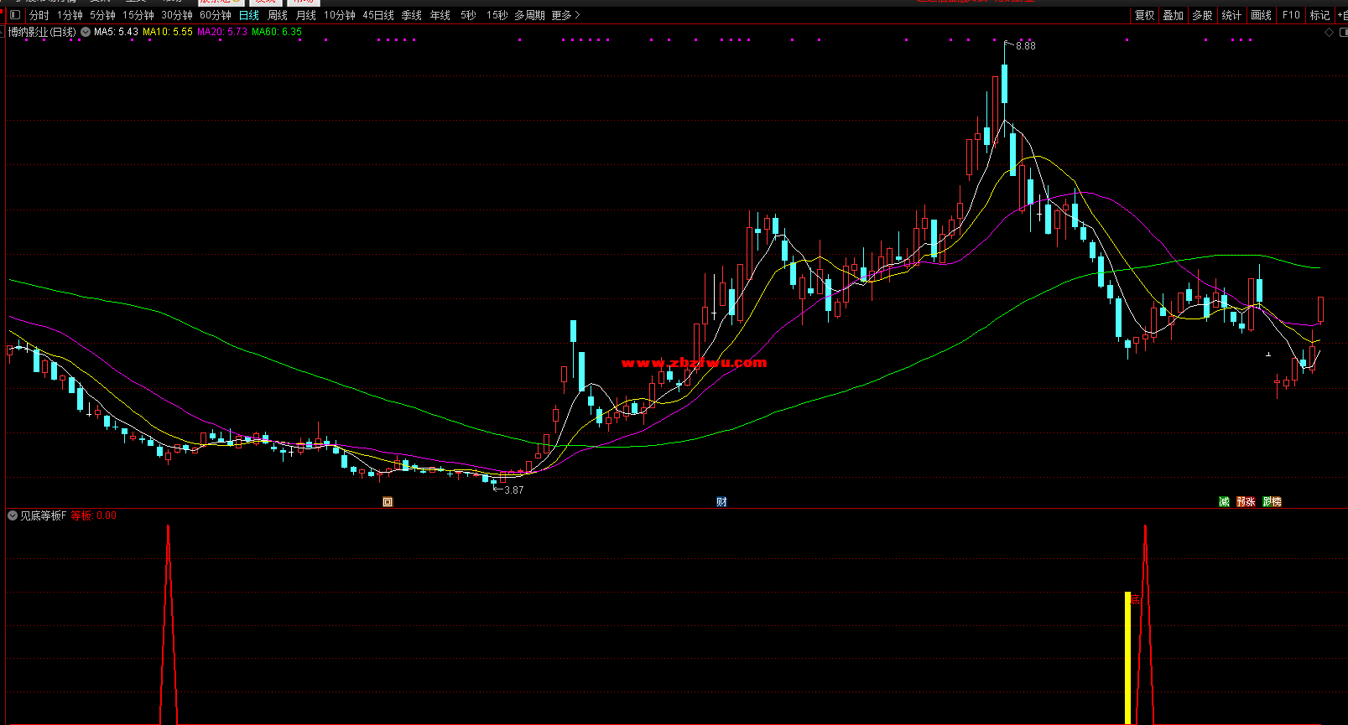This screenshot has height=725, width=1348.
Task: Open the 多股 multi-stock view
Action: [x=1202, y=15]
